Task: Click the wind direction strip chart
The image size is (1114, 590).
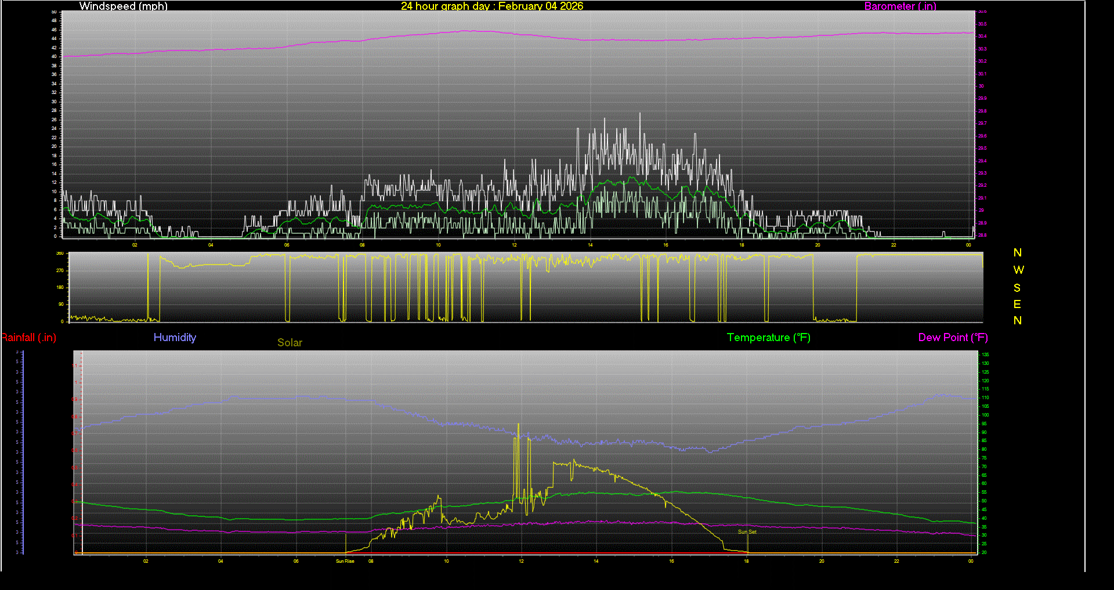Action: [x=522, y=287]
